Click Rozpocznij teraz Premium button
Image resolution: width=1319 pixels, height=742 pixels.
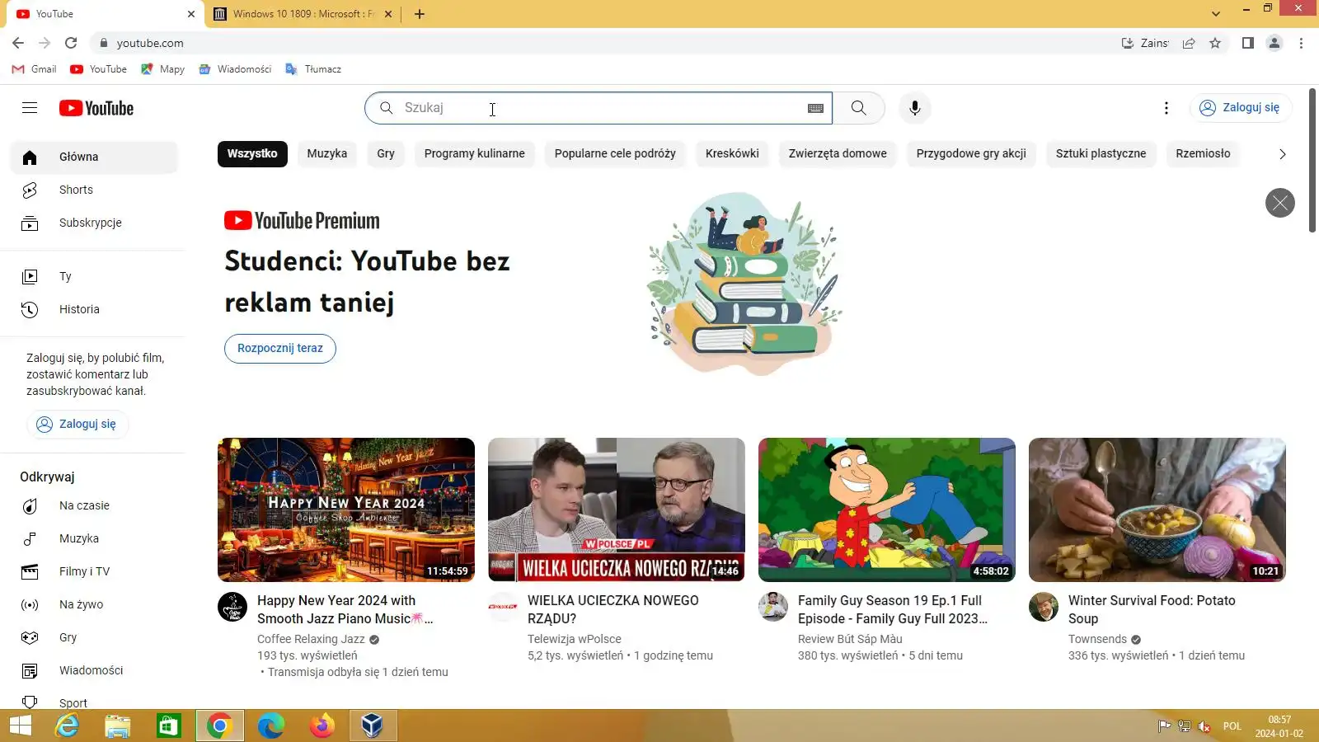click(x=280, y=349)
